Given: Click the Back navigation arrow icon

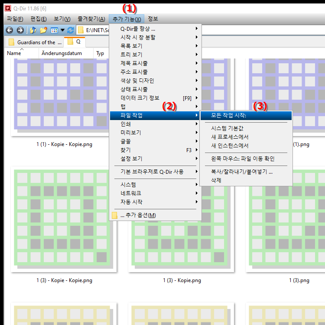Looking at the screenshot, I should [x=10, y=30].
